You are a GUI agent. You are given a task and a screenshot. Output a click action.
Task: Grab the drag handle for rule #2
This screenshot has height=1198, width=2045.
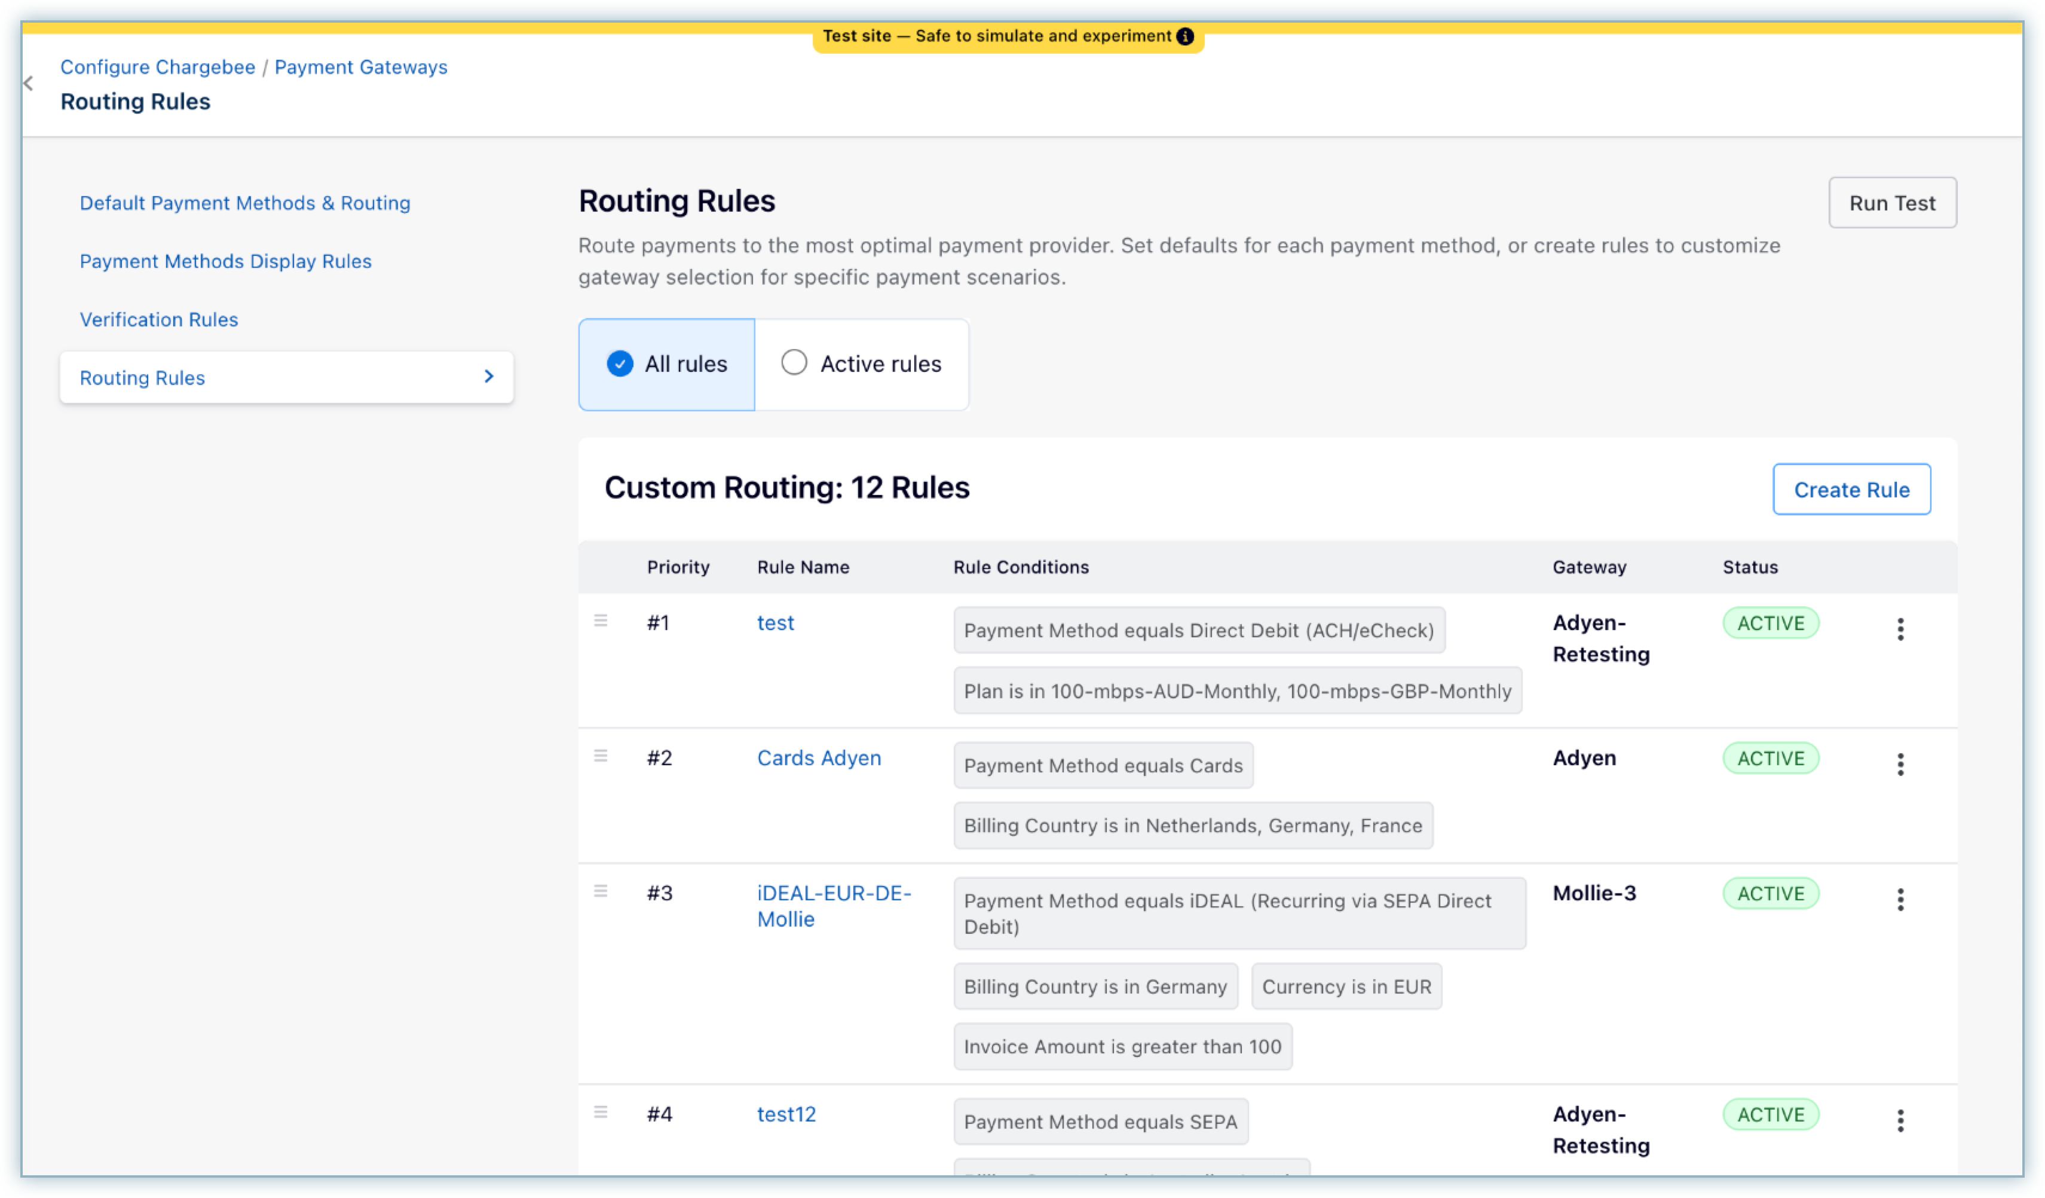coord(601,756)
